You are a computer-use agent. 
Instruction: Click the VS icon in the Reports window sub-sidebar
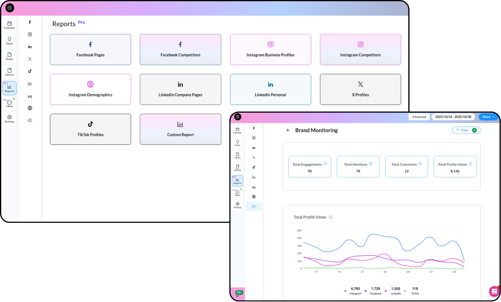[30, 97]
